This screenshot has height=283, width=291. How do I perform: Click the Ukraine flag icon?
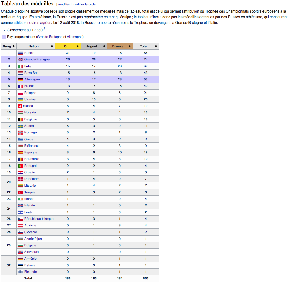tap(21, 99)
